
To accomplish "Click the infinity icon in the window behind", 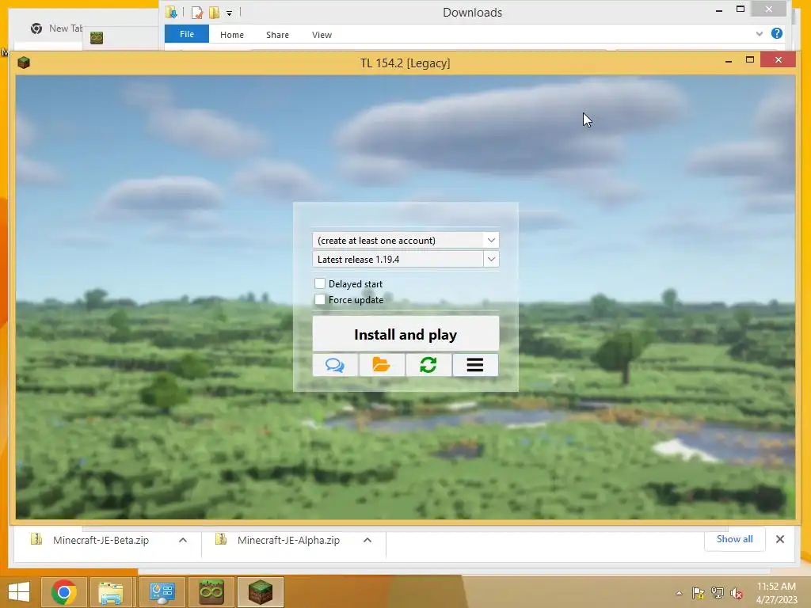I will pos(96,38).
